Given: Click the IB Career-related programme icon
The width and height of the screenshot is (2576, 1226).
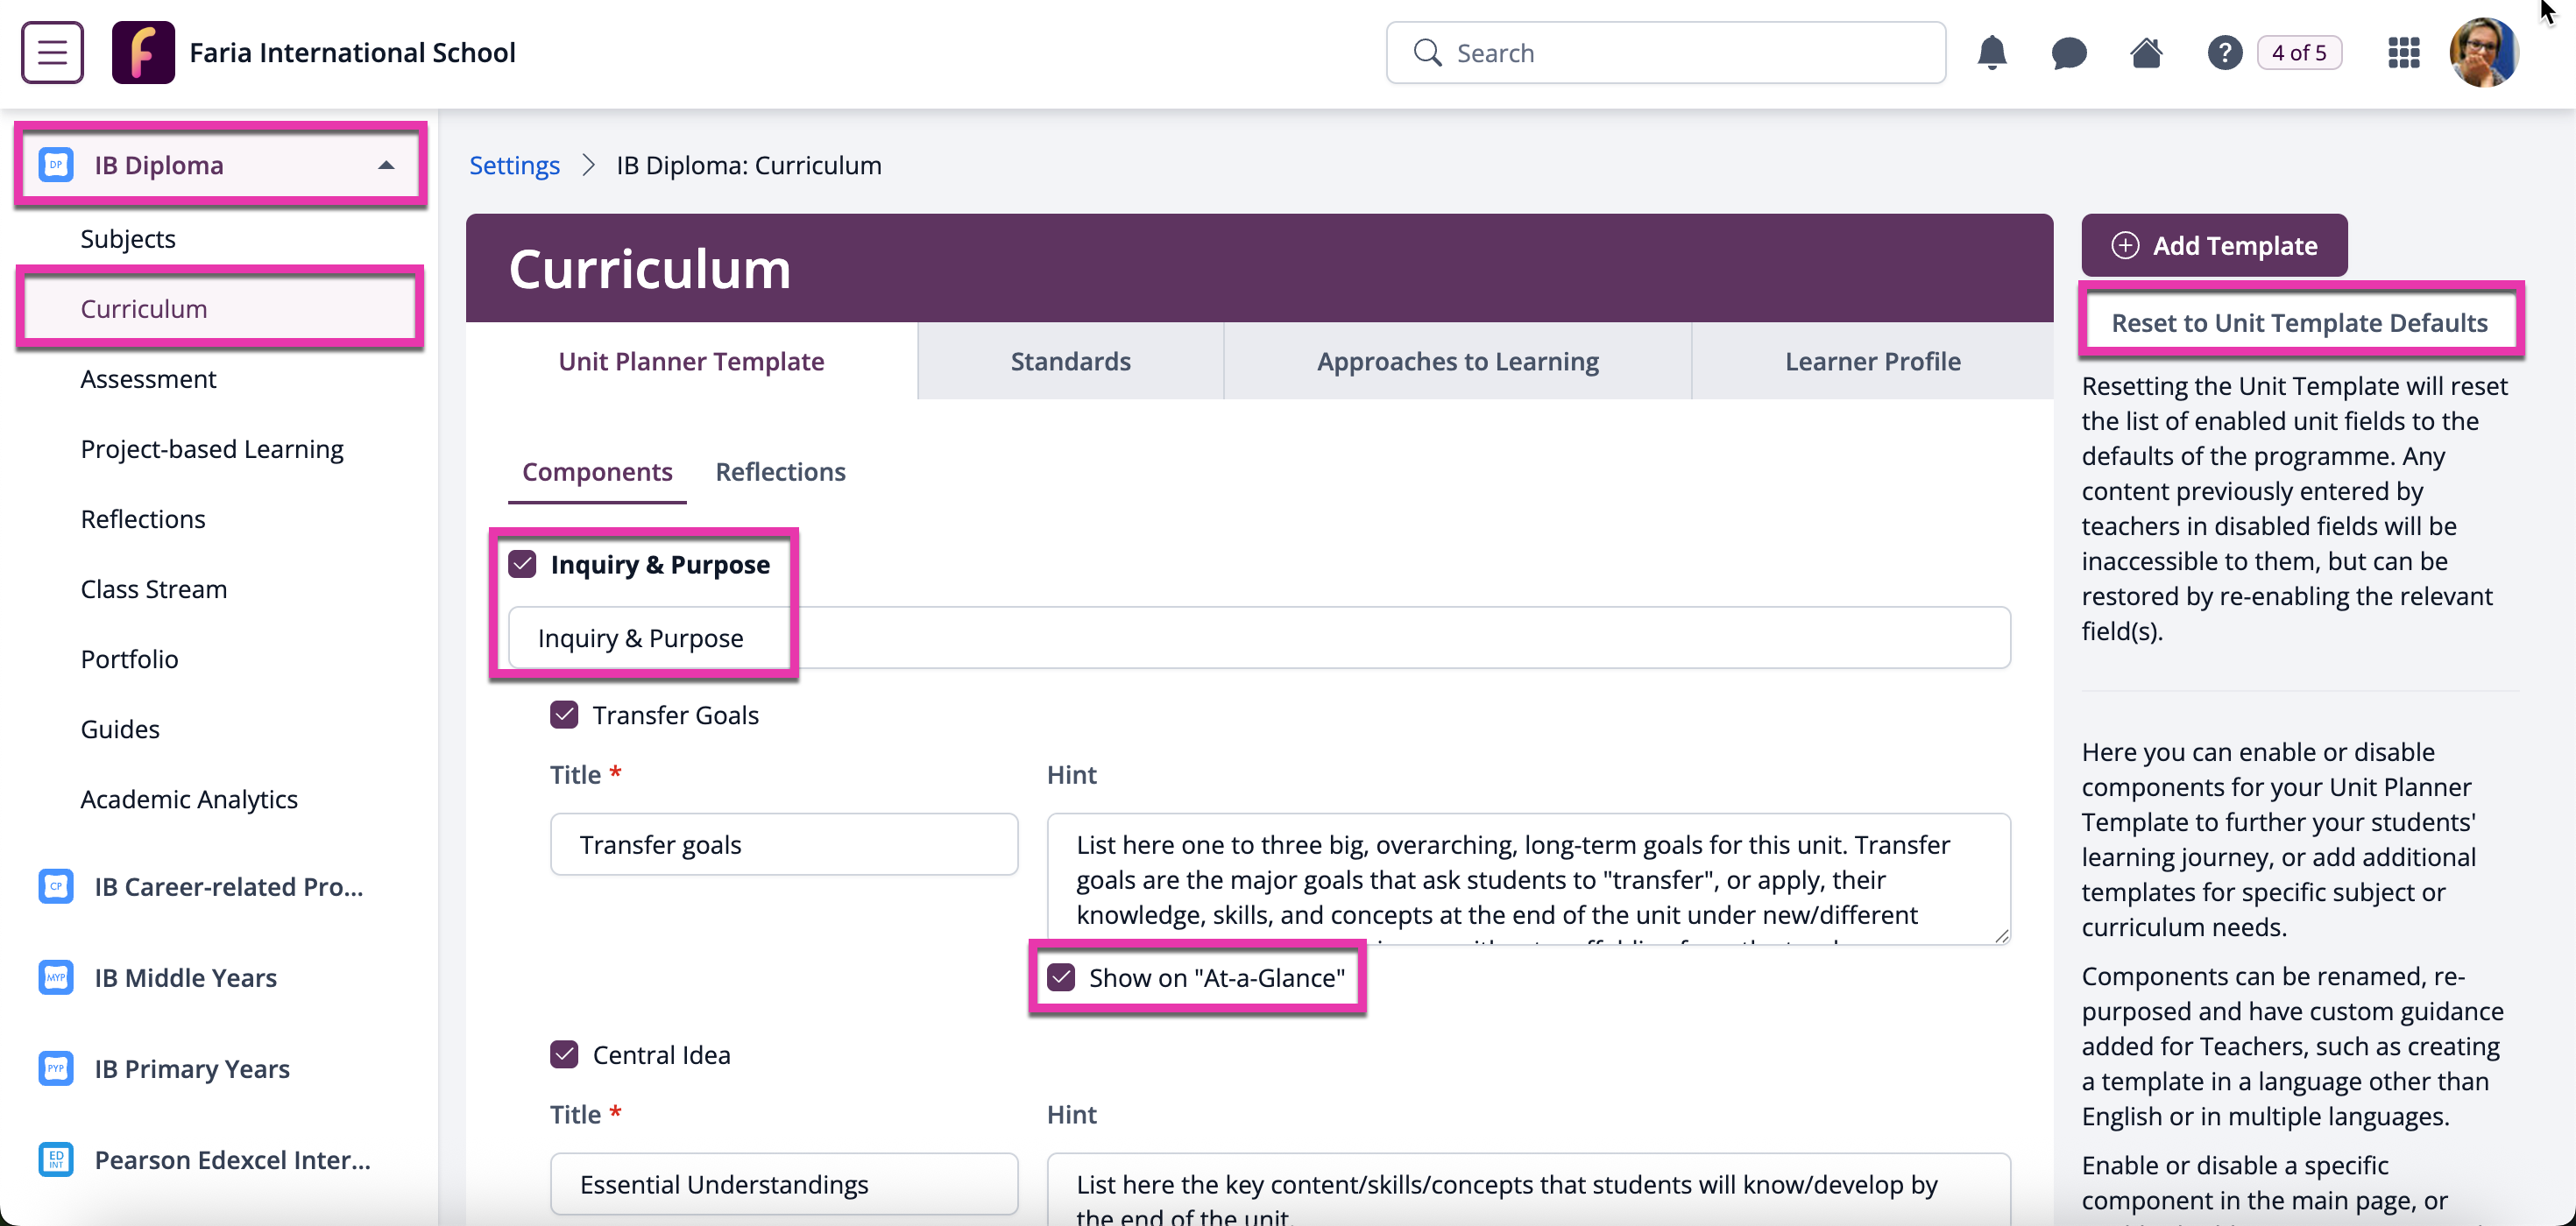Looking at the screenshot, I should tap(56, 886).
